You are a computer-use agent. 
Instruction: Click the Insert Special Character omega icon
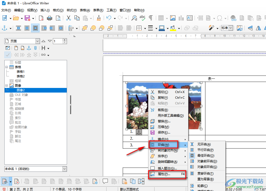220,18
